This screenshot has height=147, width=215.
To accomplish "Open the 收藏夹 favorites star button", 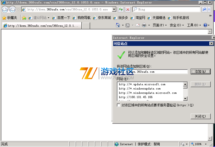I will (x=10, y=18).
